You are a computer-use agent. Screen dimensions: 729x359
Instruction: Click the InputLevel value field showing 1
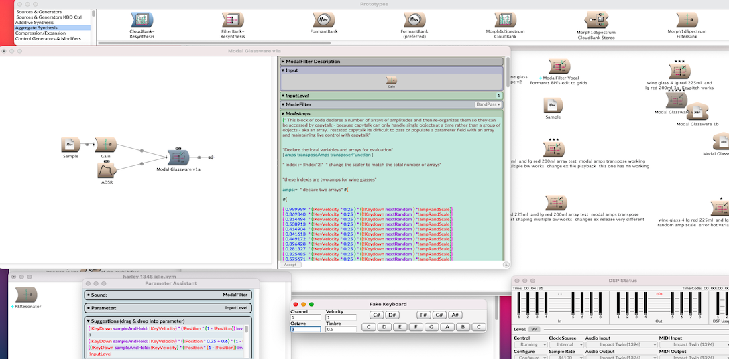tap(499, 96)
